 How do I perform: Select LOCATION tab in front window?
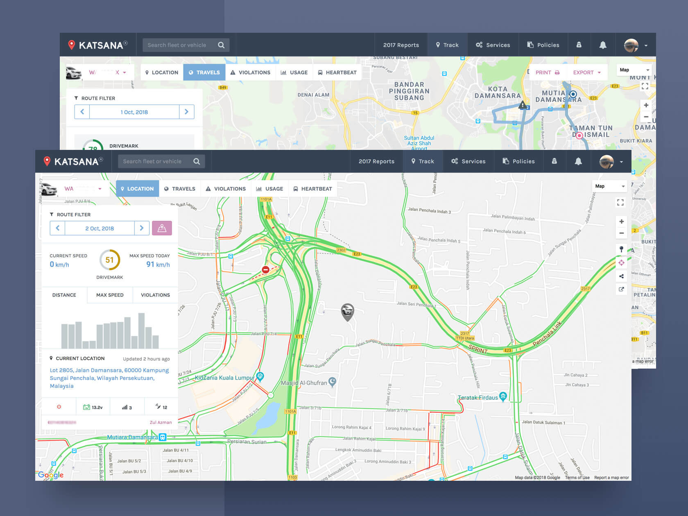pos(137,189)
